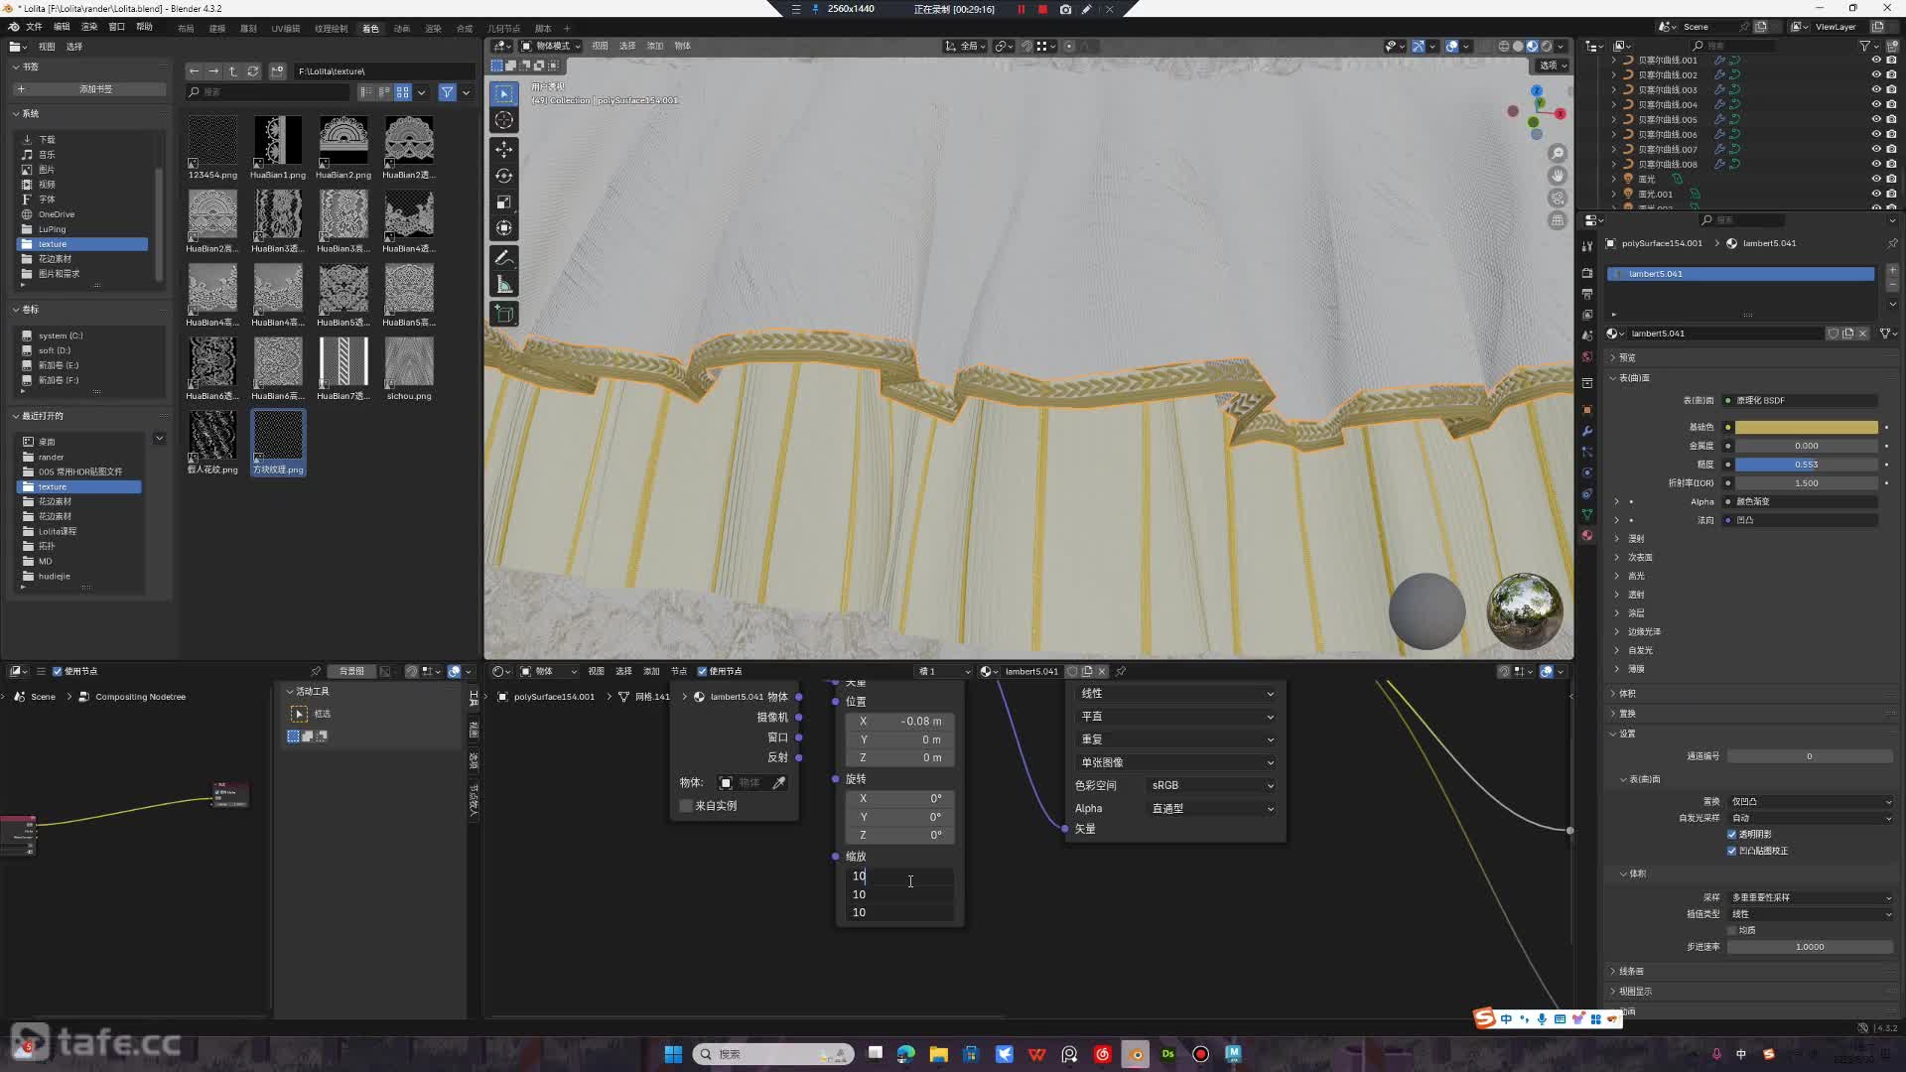Open the Material properties tab

[1586, 535]
